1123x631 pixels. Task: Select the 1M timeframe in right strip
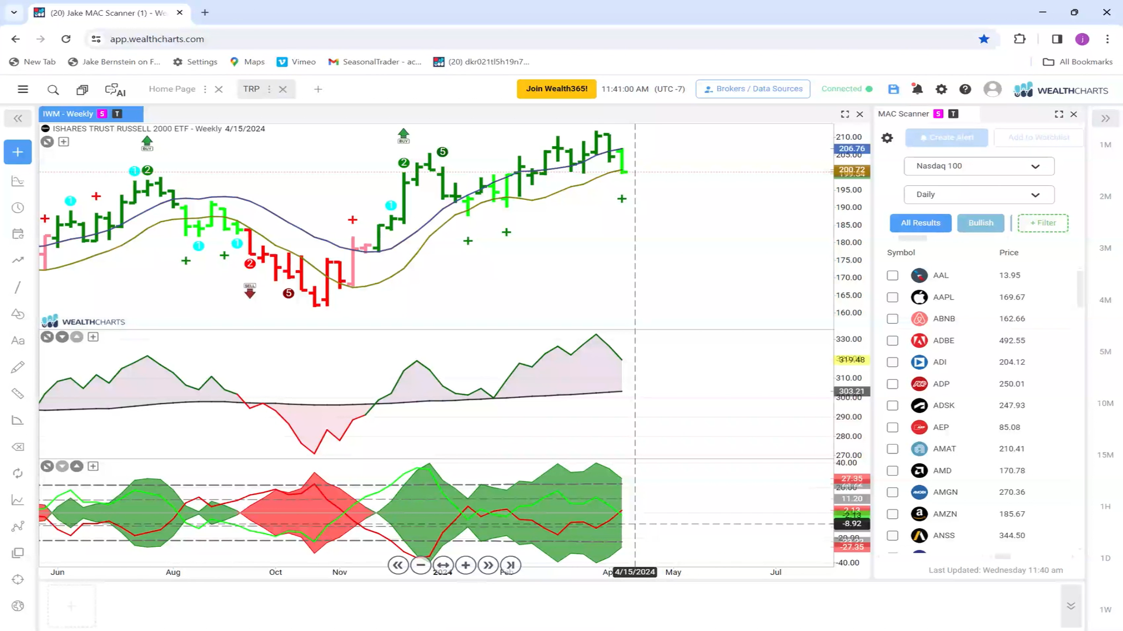[x=1105, y=145]
